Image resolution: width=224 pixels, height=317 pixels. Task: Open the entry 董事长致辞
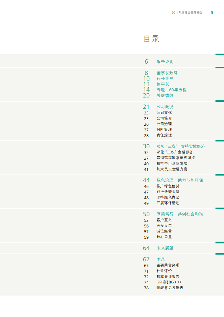pyautogui.click(x=167, y=73)
